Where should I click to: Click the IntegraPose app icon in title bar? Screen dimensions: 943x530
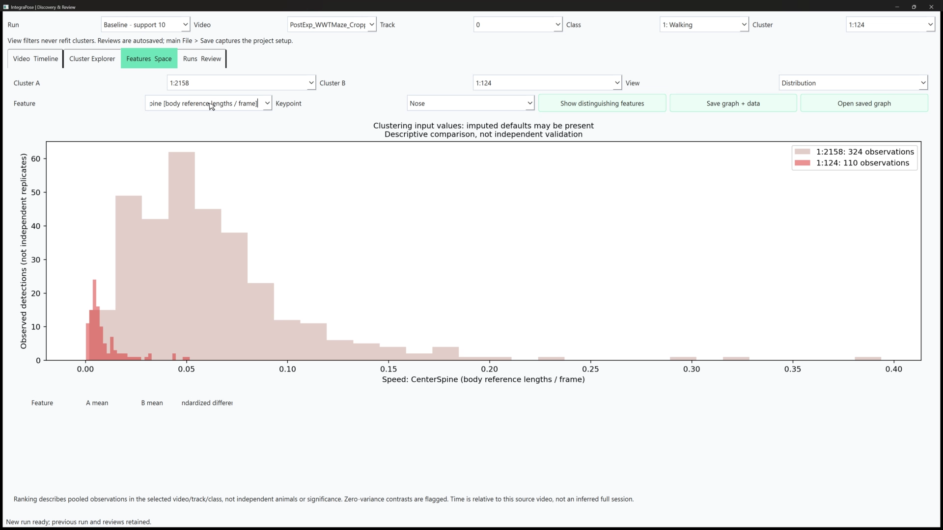pyautogui.click(x=6, y=7)
